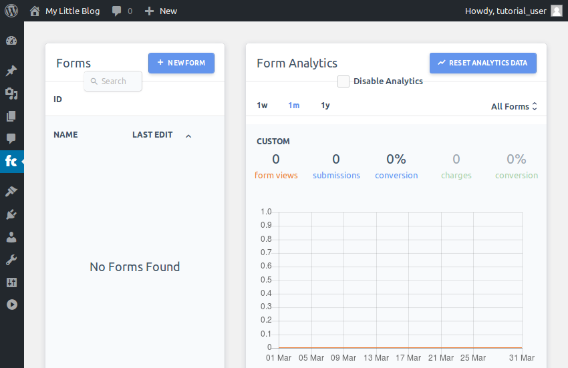Viewport: 568px width, 368px height.
Task: Click Reset Analytics Data button
Action: point(483,63)
